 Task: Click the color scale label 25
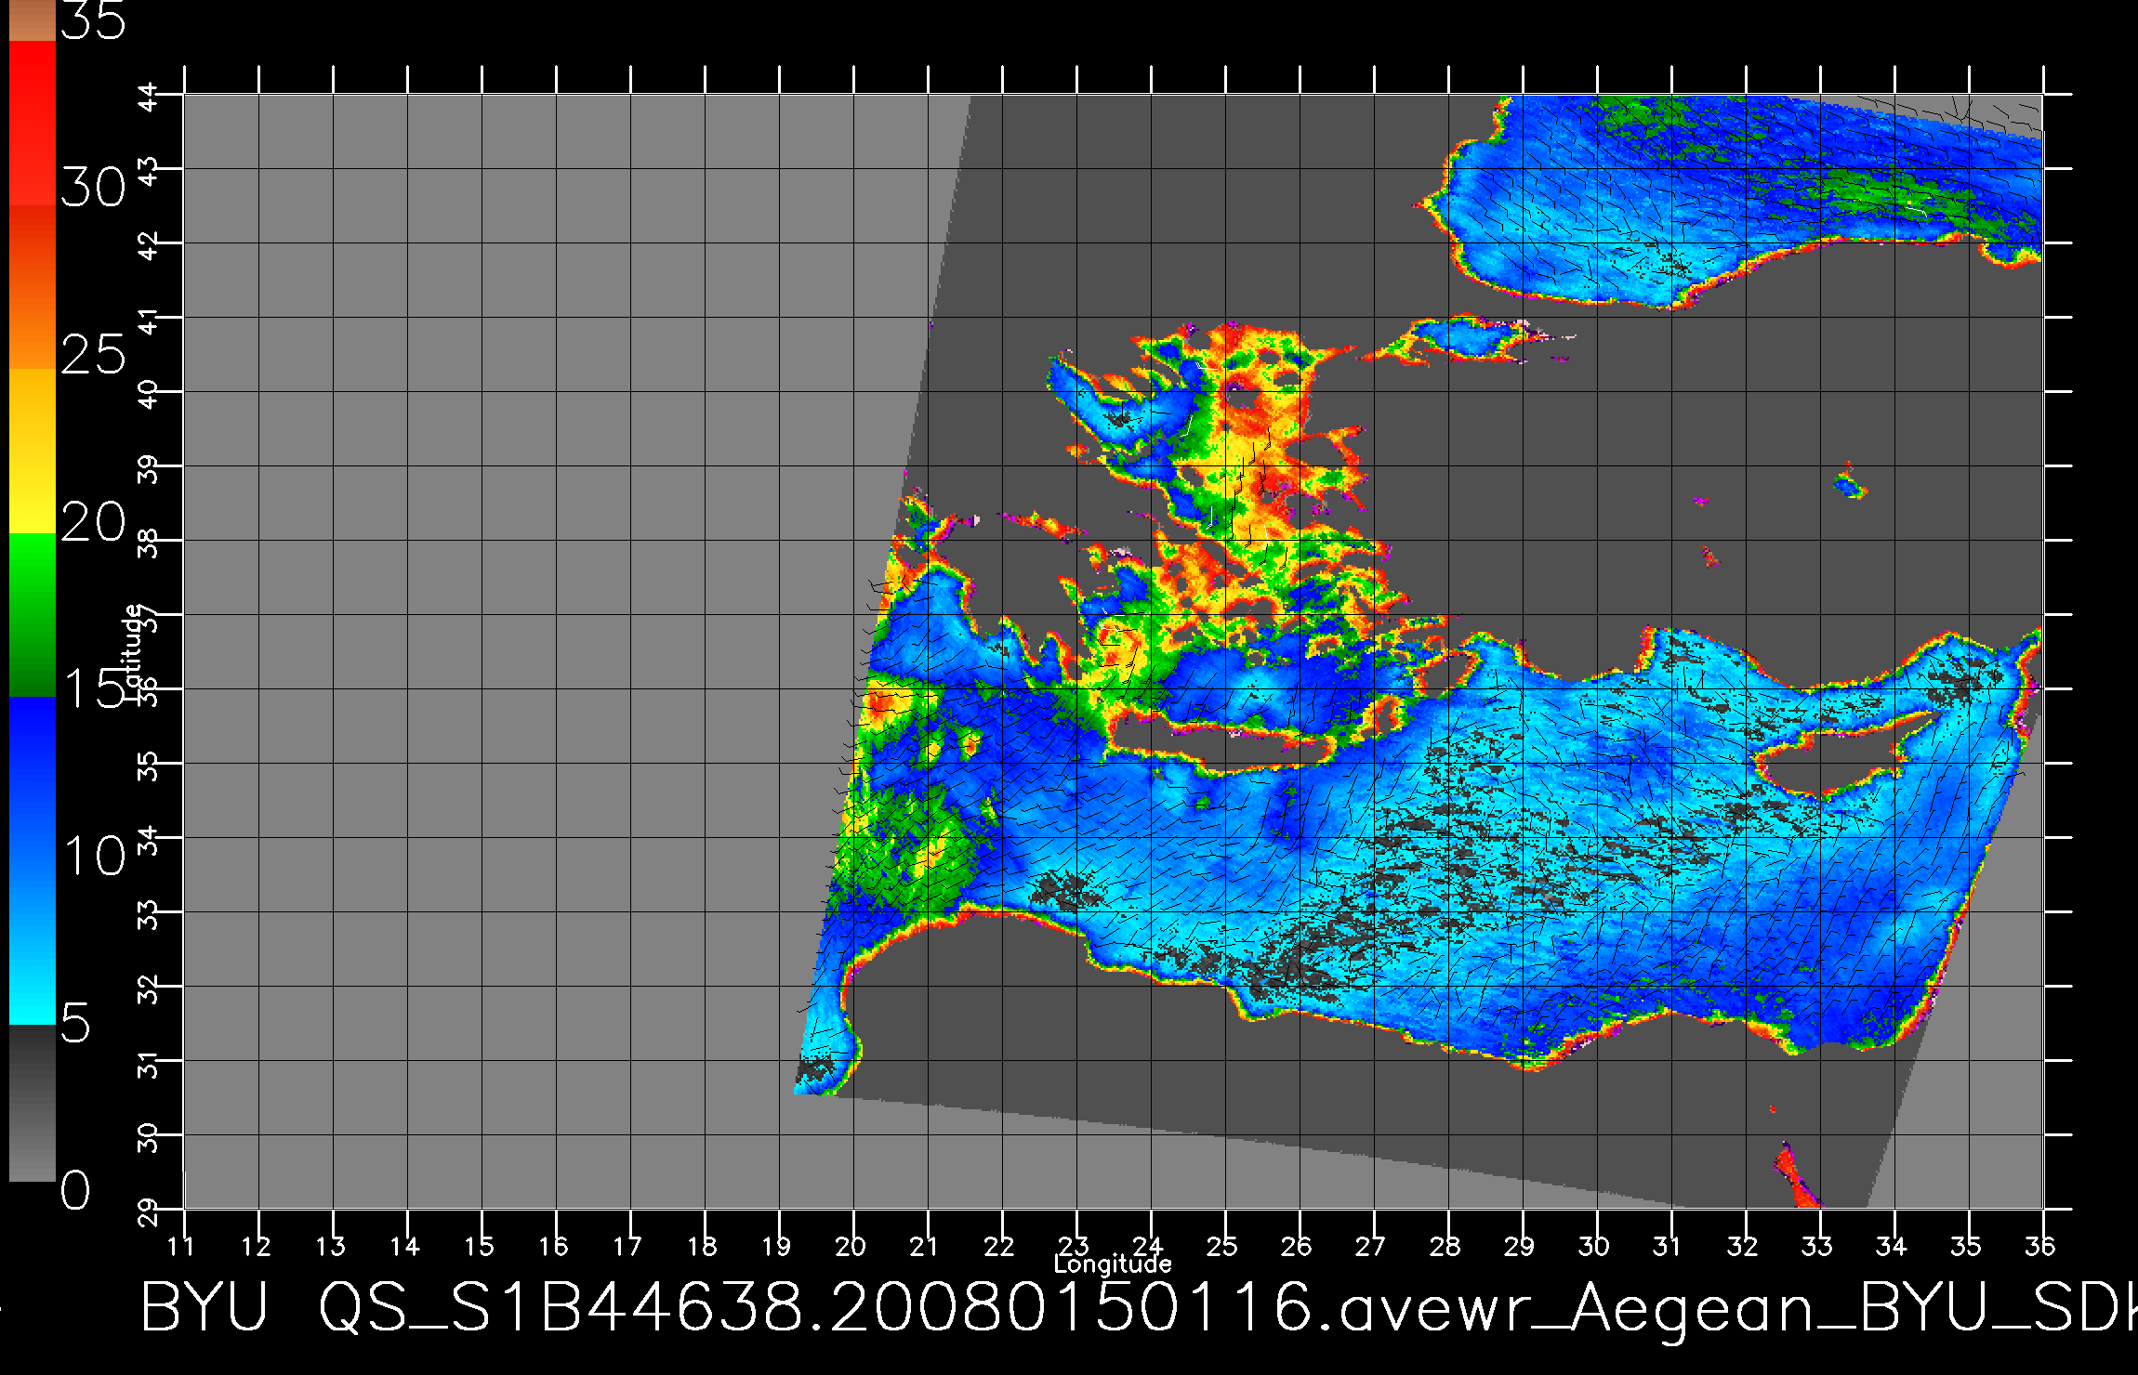(93, 355)
